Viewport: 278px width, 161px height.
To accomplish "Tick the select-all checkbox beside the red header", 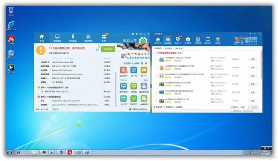I will 155,53.
